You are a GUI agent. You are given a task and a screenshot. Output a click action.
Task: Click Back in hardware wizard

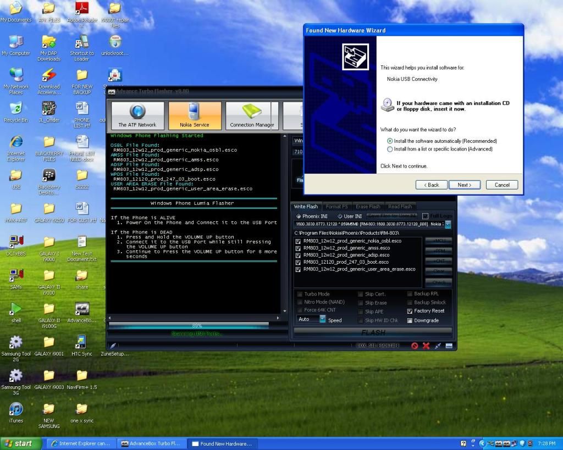[x=431, y=185]
